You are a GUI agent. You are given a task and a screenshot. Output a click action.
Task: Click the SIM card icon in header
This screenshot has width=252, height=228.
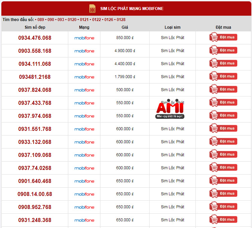[92, 8]
